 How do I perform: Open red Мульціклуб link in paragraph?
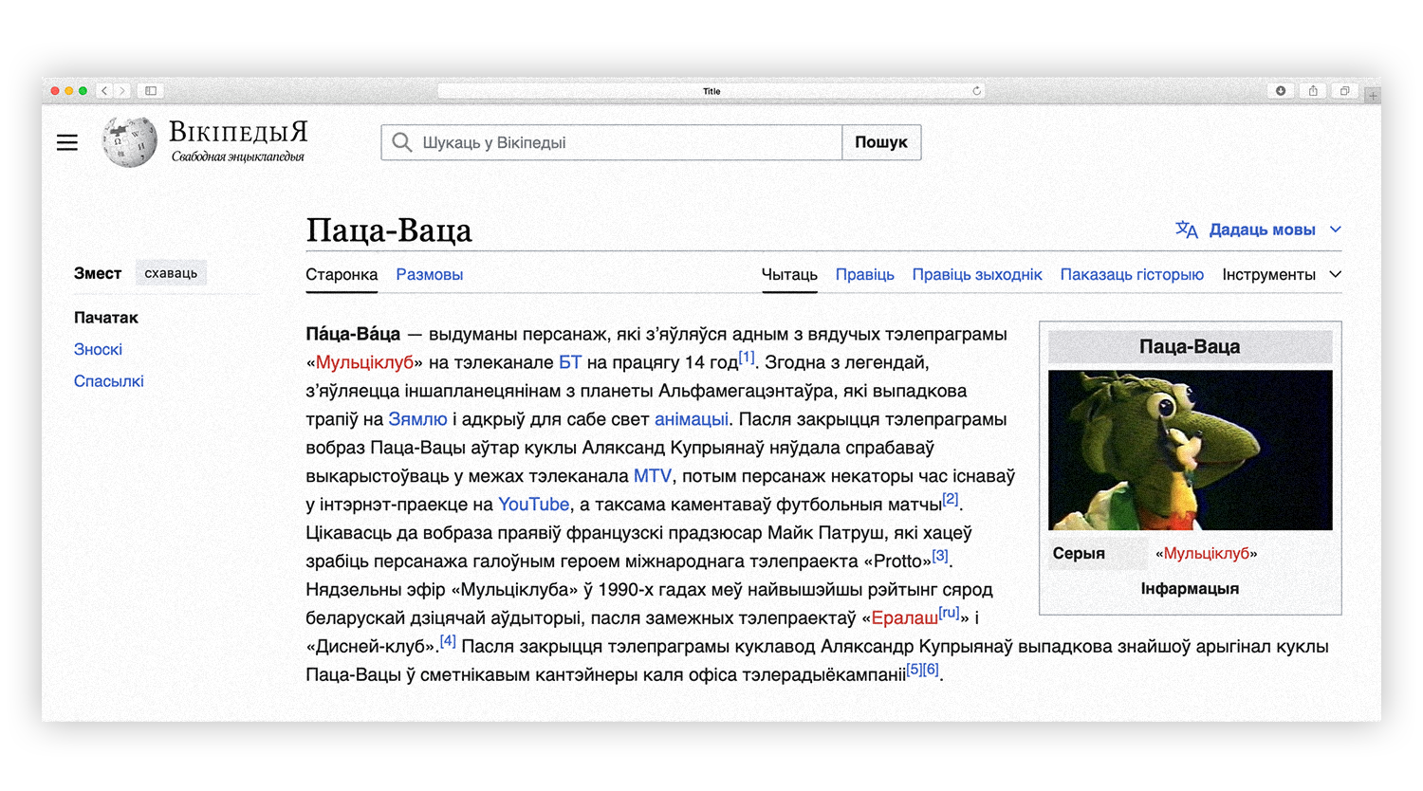(x=364, y=362)
